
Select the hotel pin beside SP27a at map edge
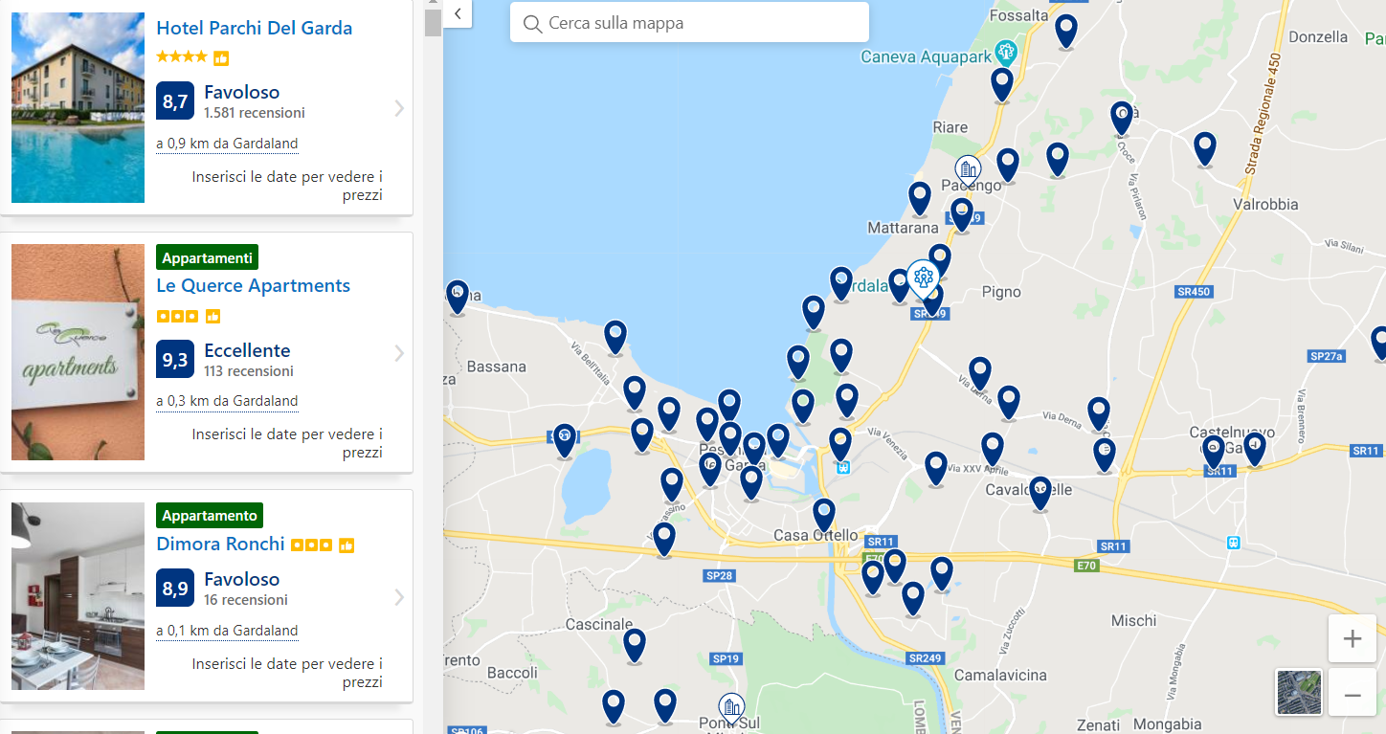point(1379,343)
